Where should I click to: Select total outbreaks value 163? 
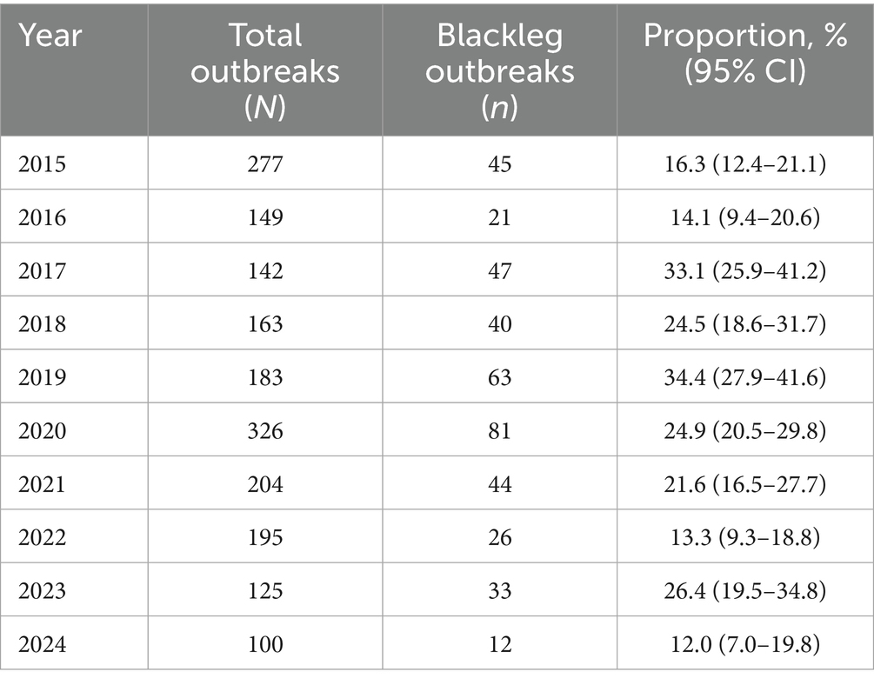click(264, 323)
